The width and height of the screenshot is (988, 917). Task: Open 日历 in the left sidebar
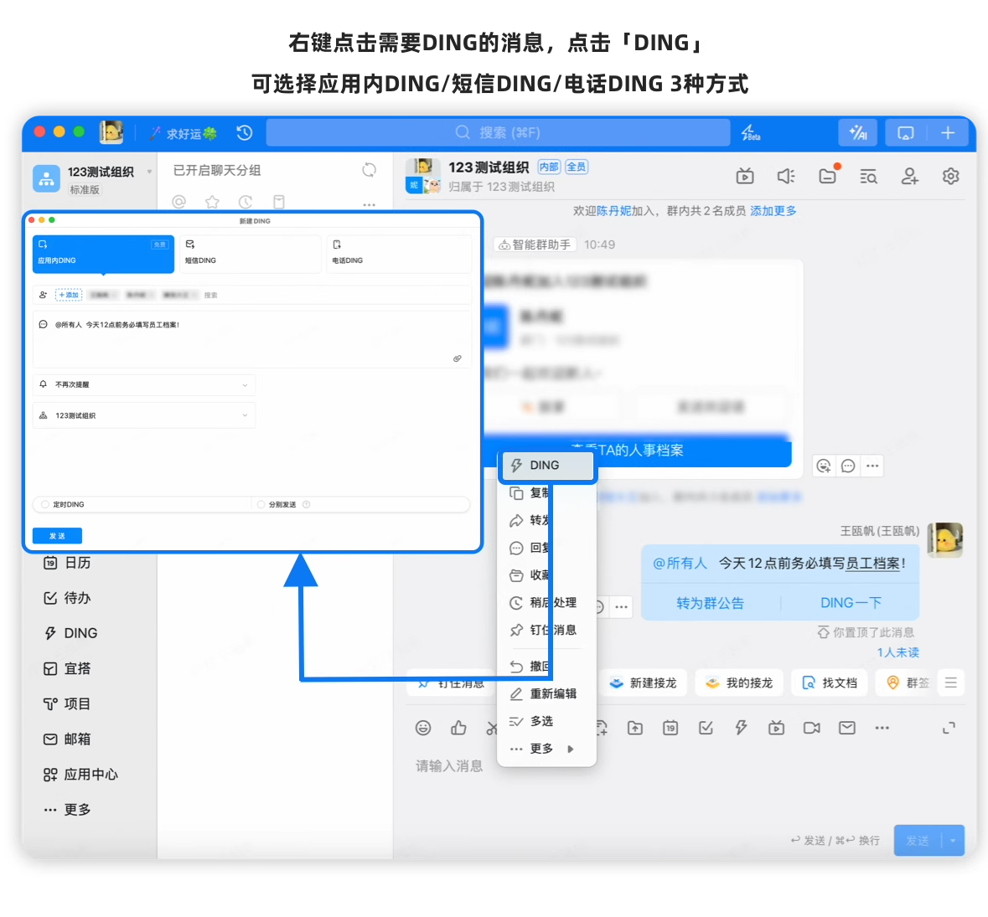click(x=67, y=563)
